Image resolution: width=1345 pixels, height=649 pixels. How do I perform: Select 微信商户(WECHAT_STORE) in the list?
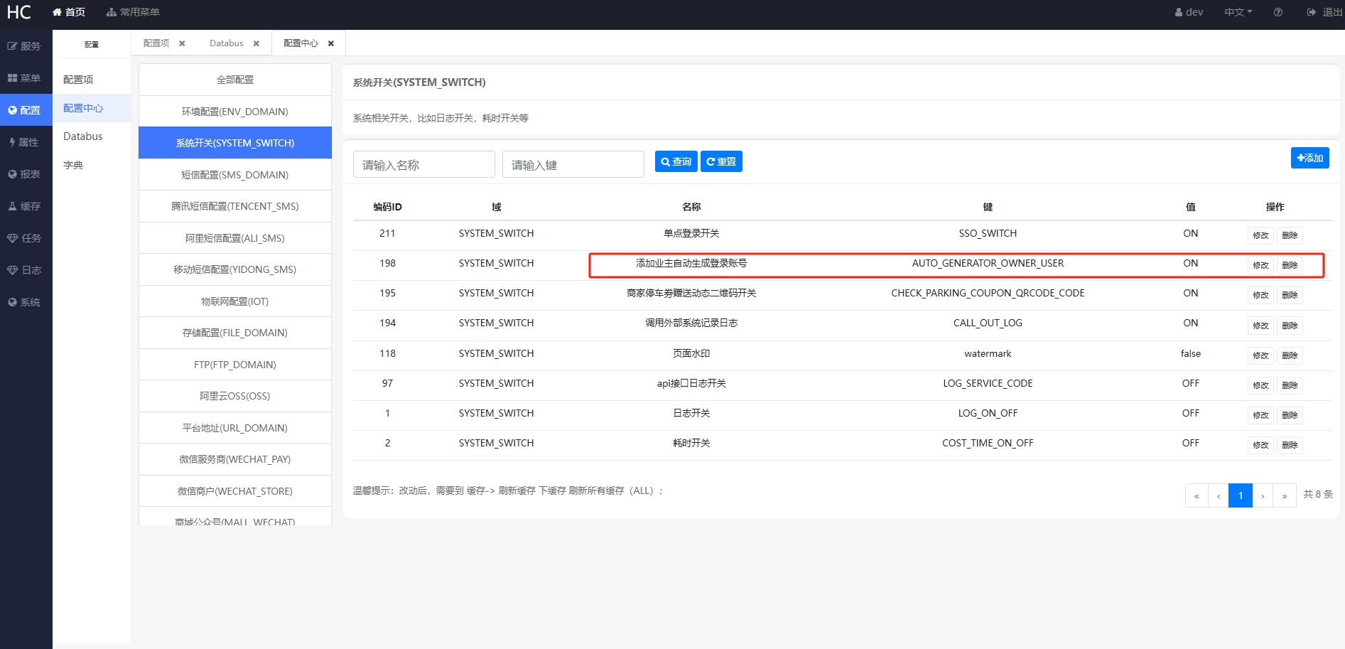tap(235, 491)
